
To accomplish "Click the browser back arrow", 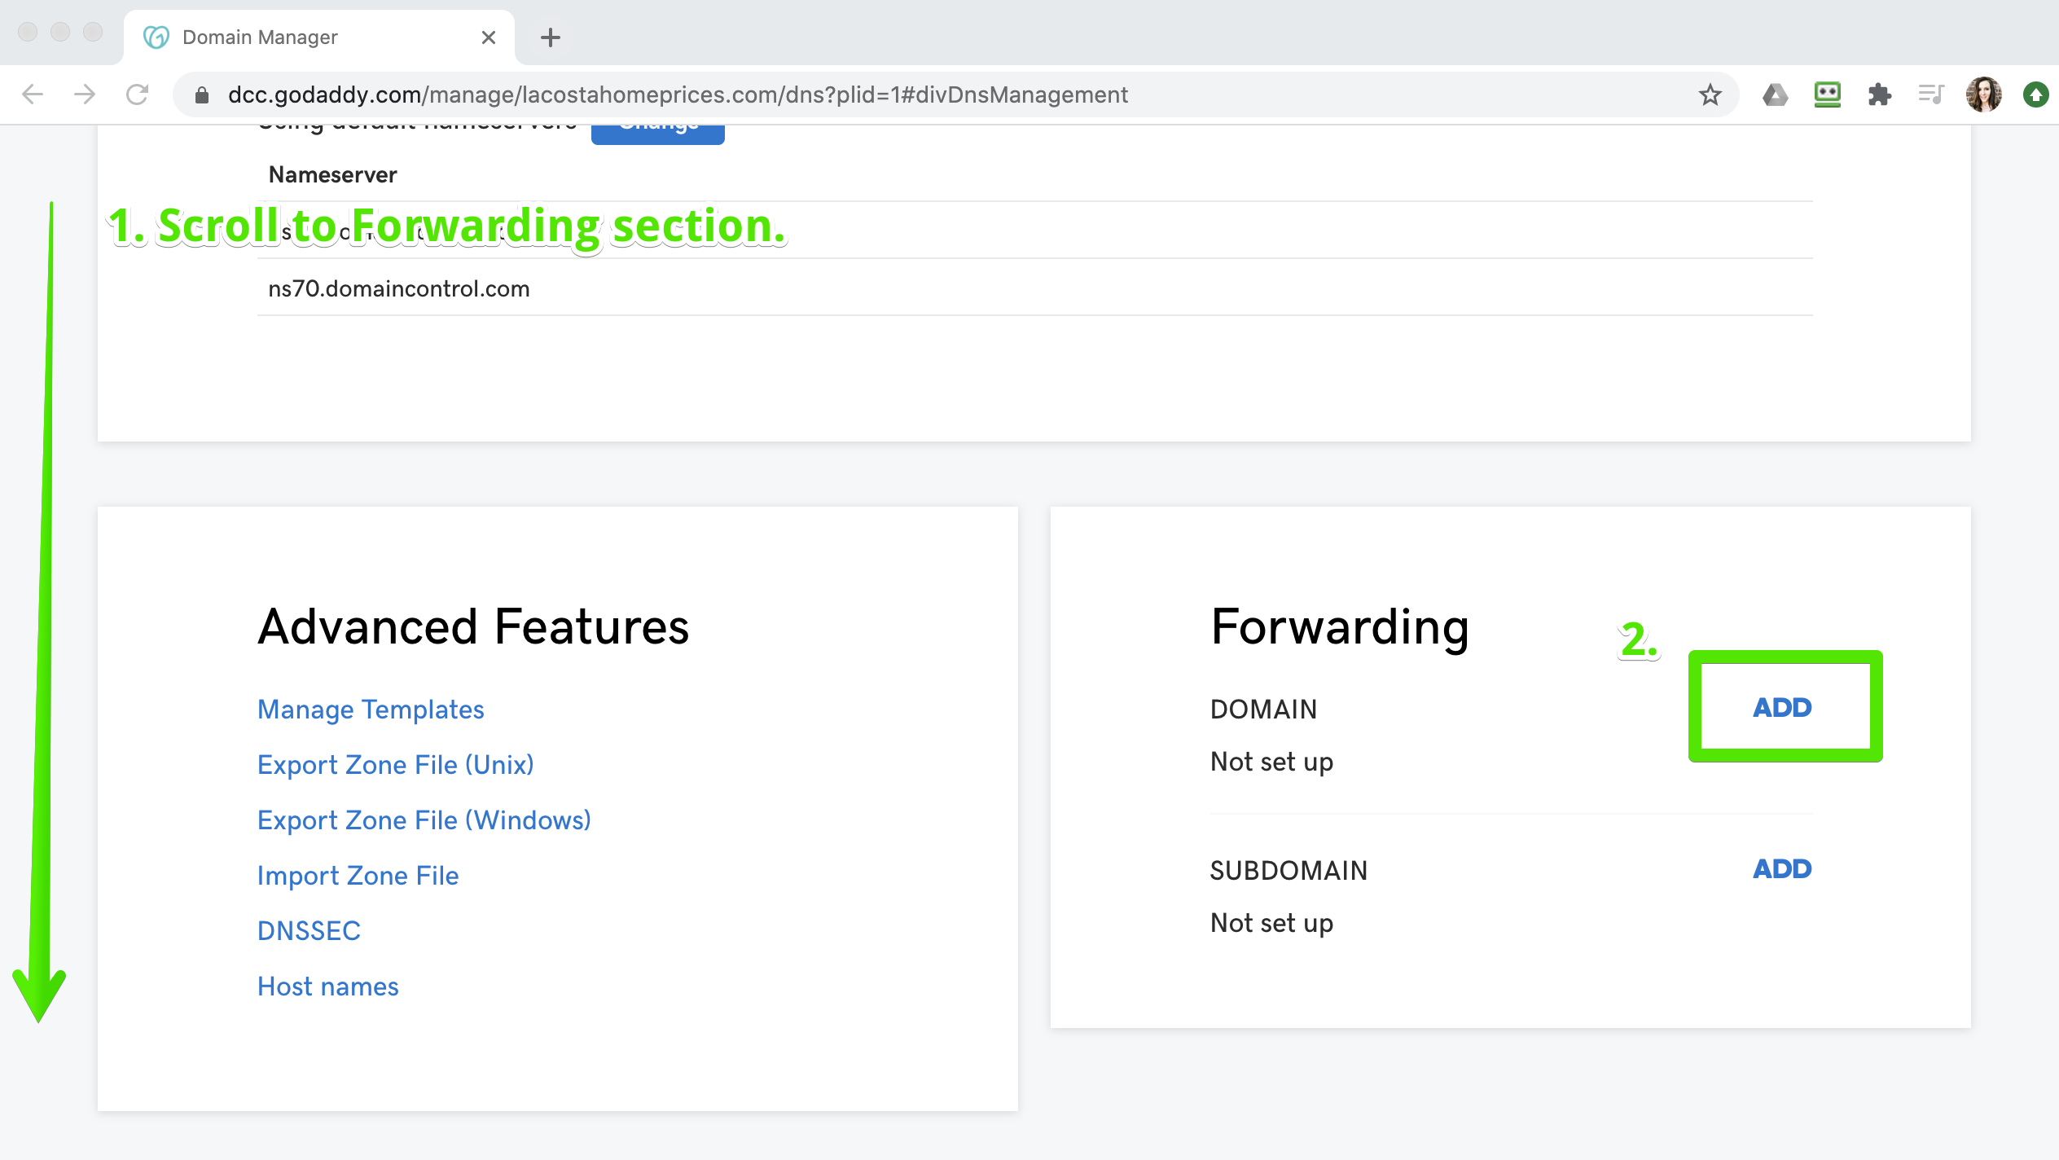I will 33,94.
